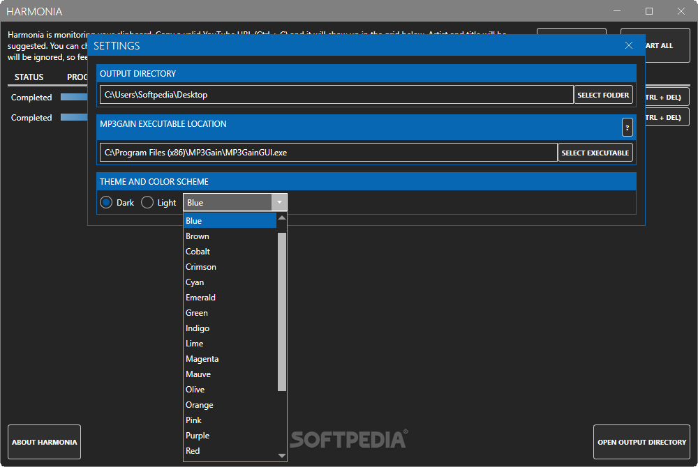Select Green color scheme
698x467 pixels.
[x=230, y=313]
